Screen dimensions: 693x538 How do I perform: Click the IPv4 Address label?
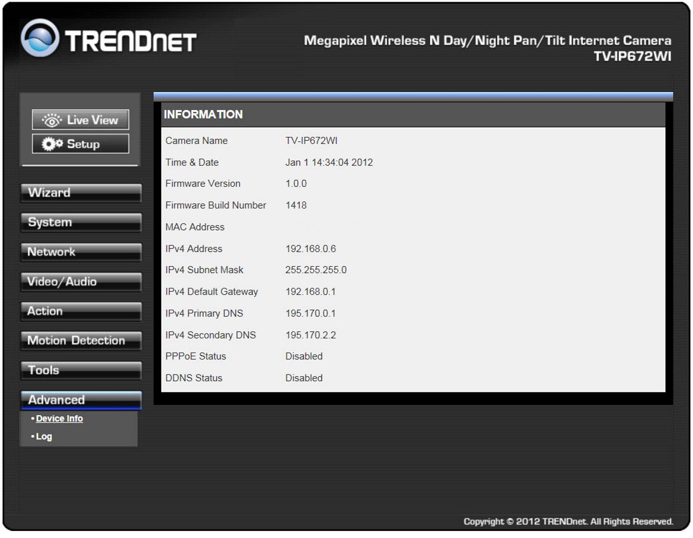point(194,249)
